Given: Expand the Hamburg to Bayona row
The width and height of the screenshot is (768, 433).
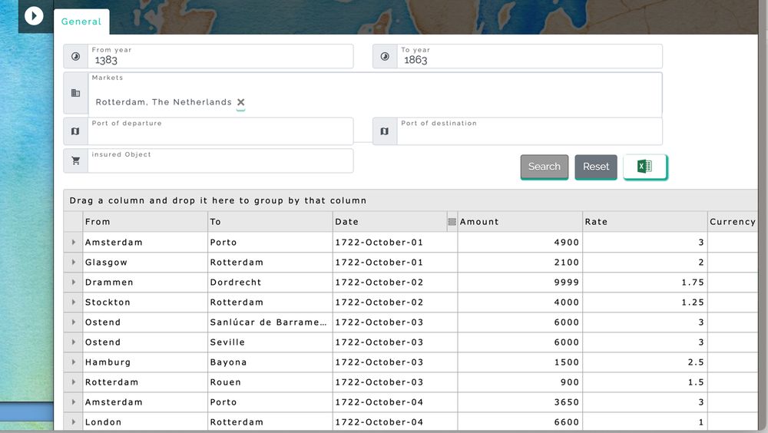Looking at the screenshot, I should pos(74,362).
